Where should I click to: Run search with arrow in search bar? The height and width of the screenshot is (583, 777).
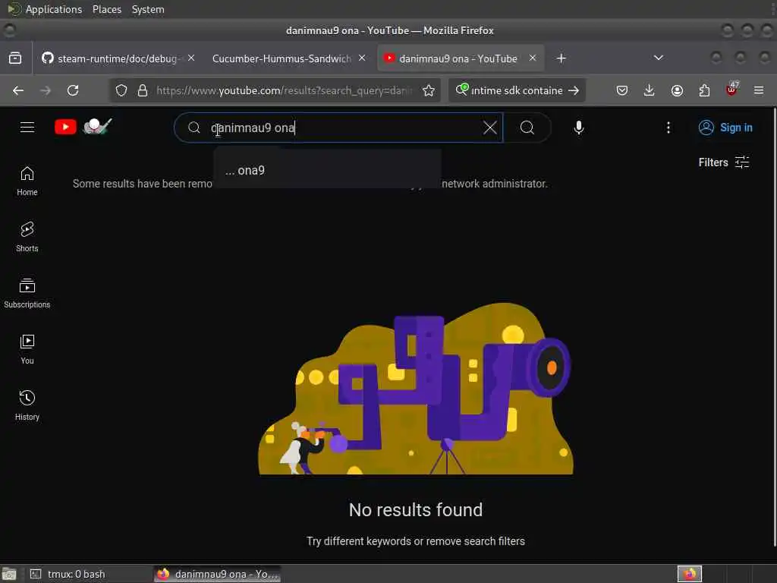tap(574, 90)
